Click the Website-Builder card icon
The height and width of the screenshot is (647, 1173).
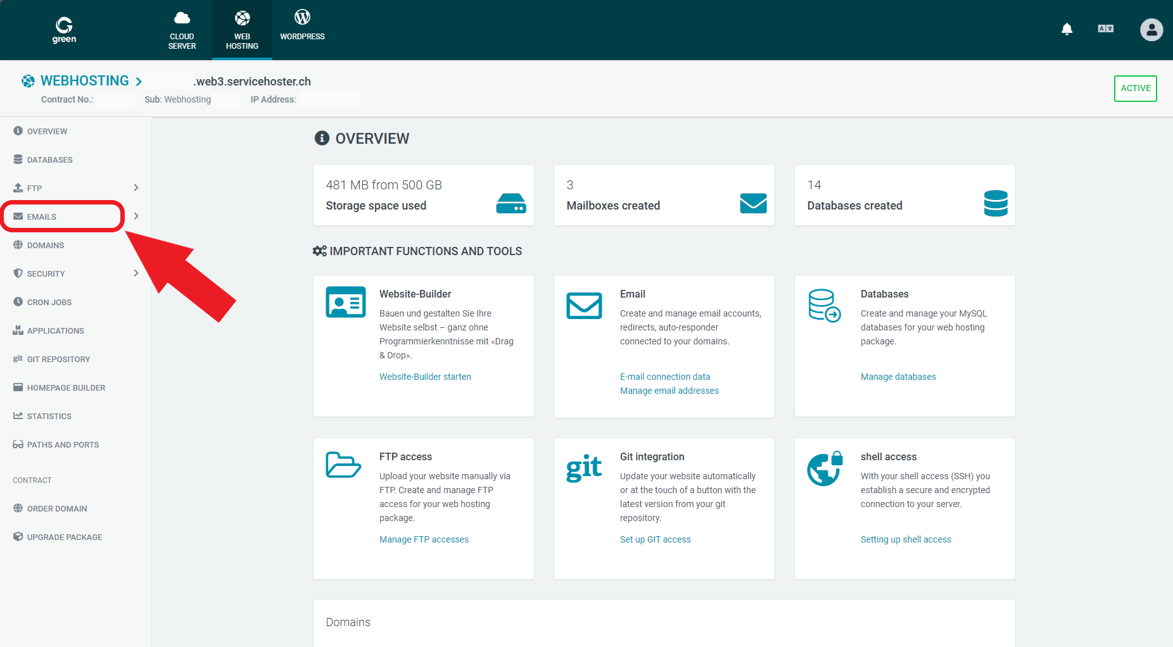coord(346,302)
